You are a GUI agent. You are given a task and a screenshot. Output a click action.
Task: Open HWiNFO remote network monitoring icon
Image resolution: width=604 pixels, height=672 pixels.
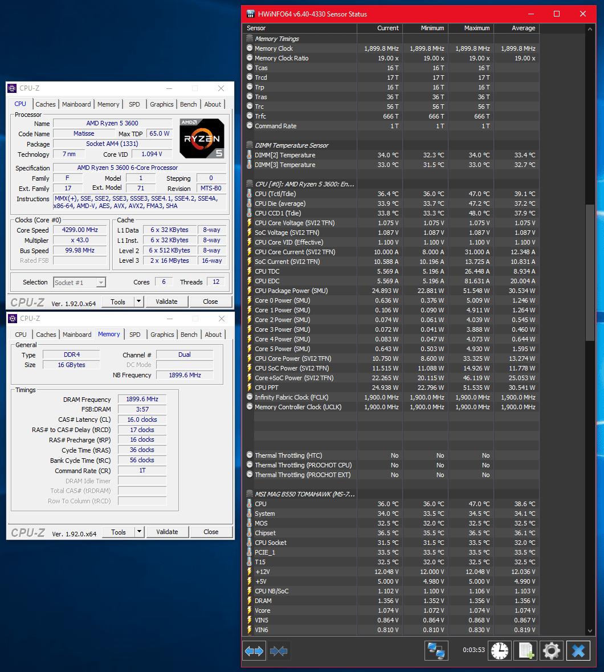click(436, 650)
